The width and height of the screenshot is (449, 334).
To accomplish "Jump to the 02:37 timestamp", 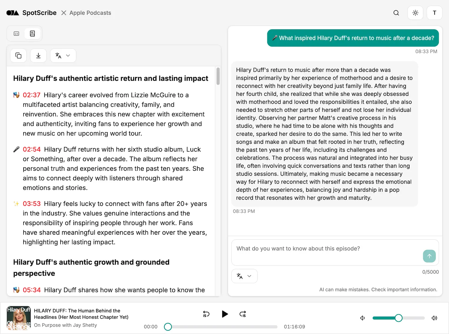I will [32, 95].
